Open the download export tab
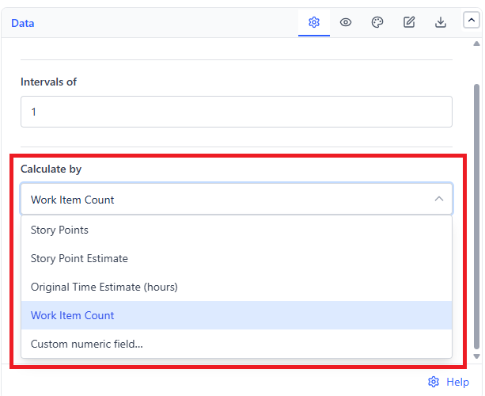The height and width of the screenshot is (396, 485). [441, 22]
